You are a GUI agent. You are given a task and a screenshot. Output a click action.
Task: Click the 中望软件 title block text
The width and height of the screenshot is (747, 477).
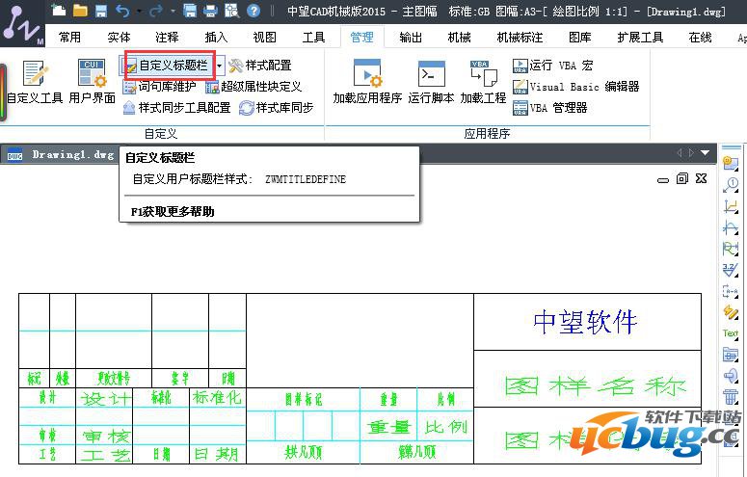pos(585,322)
